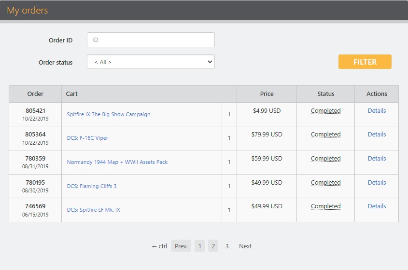View Details for order 746569
This screenshot has height=270, width=408.
377,206
